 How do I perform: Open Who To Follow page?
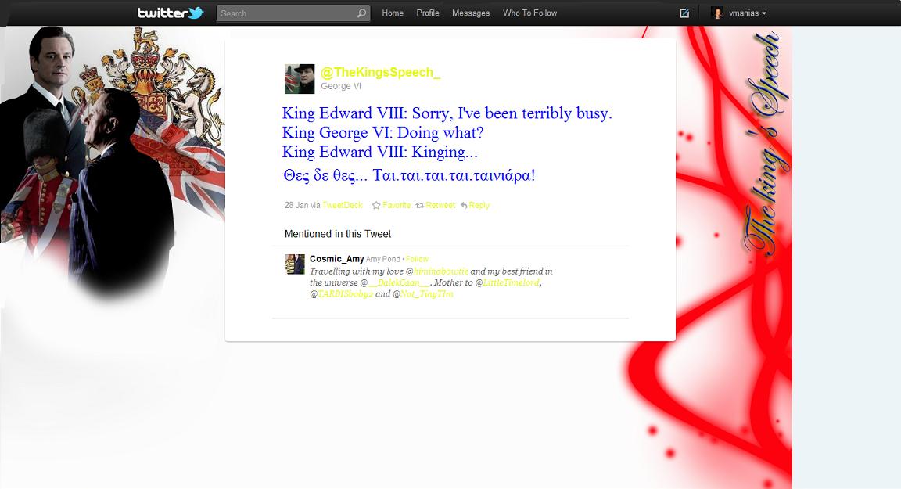point(529,13)
